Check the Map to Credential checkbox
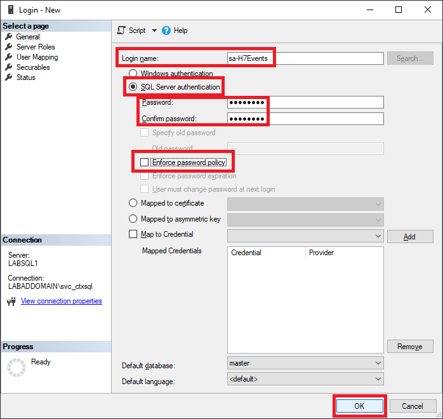Screen dimensions: 443x419 click(x=133, y=234)
